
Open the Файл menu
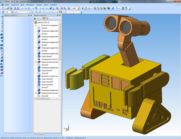tap(7, 5)
